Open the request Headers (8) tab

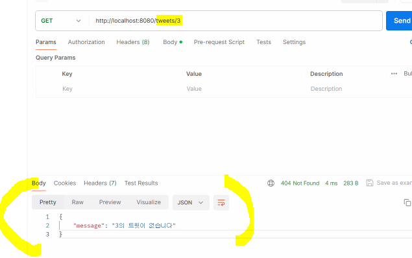click(x=133, y=42)
